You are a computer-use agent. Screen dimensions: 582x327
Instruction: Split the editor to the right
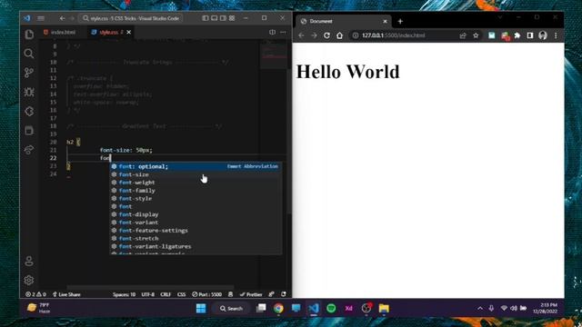272,33
